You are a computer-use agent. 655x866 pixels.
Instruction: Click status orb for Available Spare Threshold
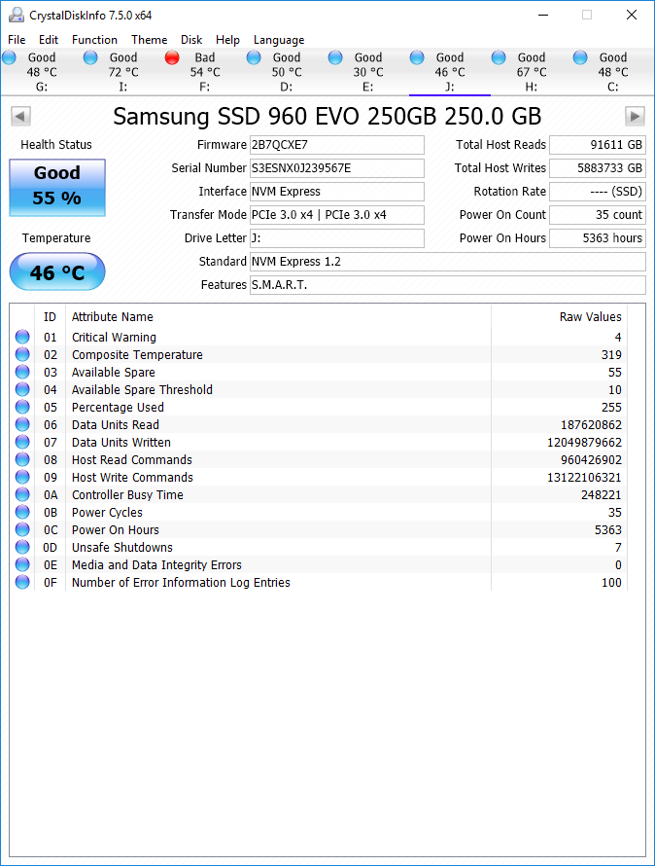[x=22, y=389]
